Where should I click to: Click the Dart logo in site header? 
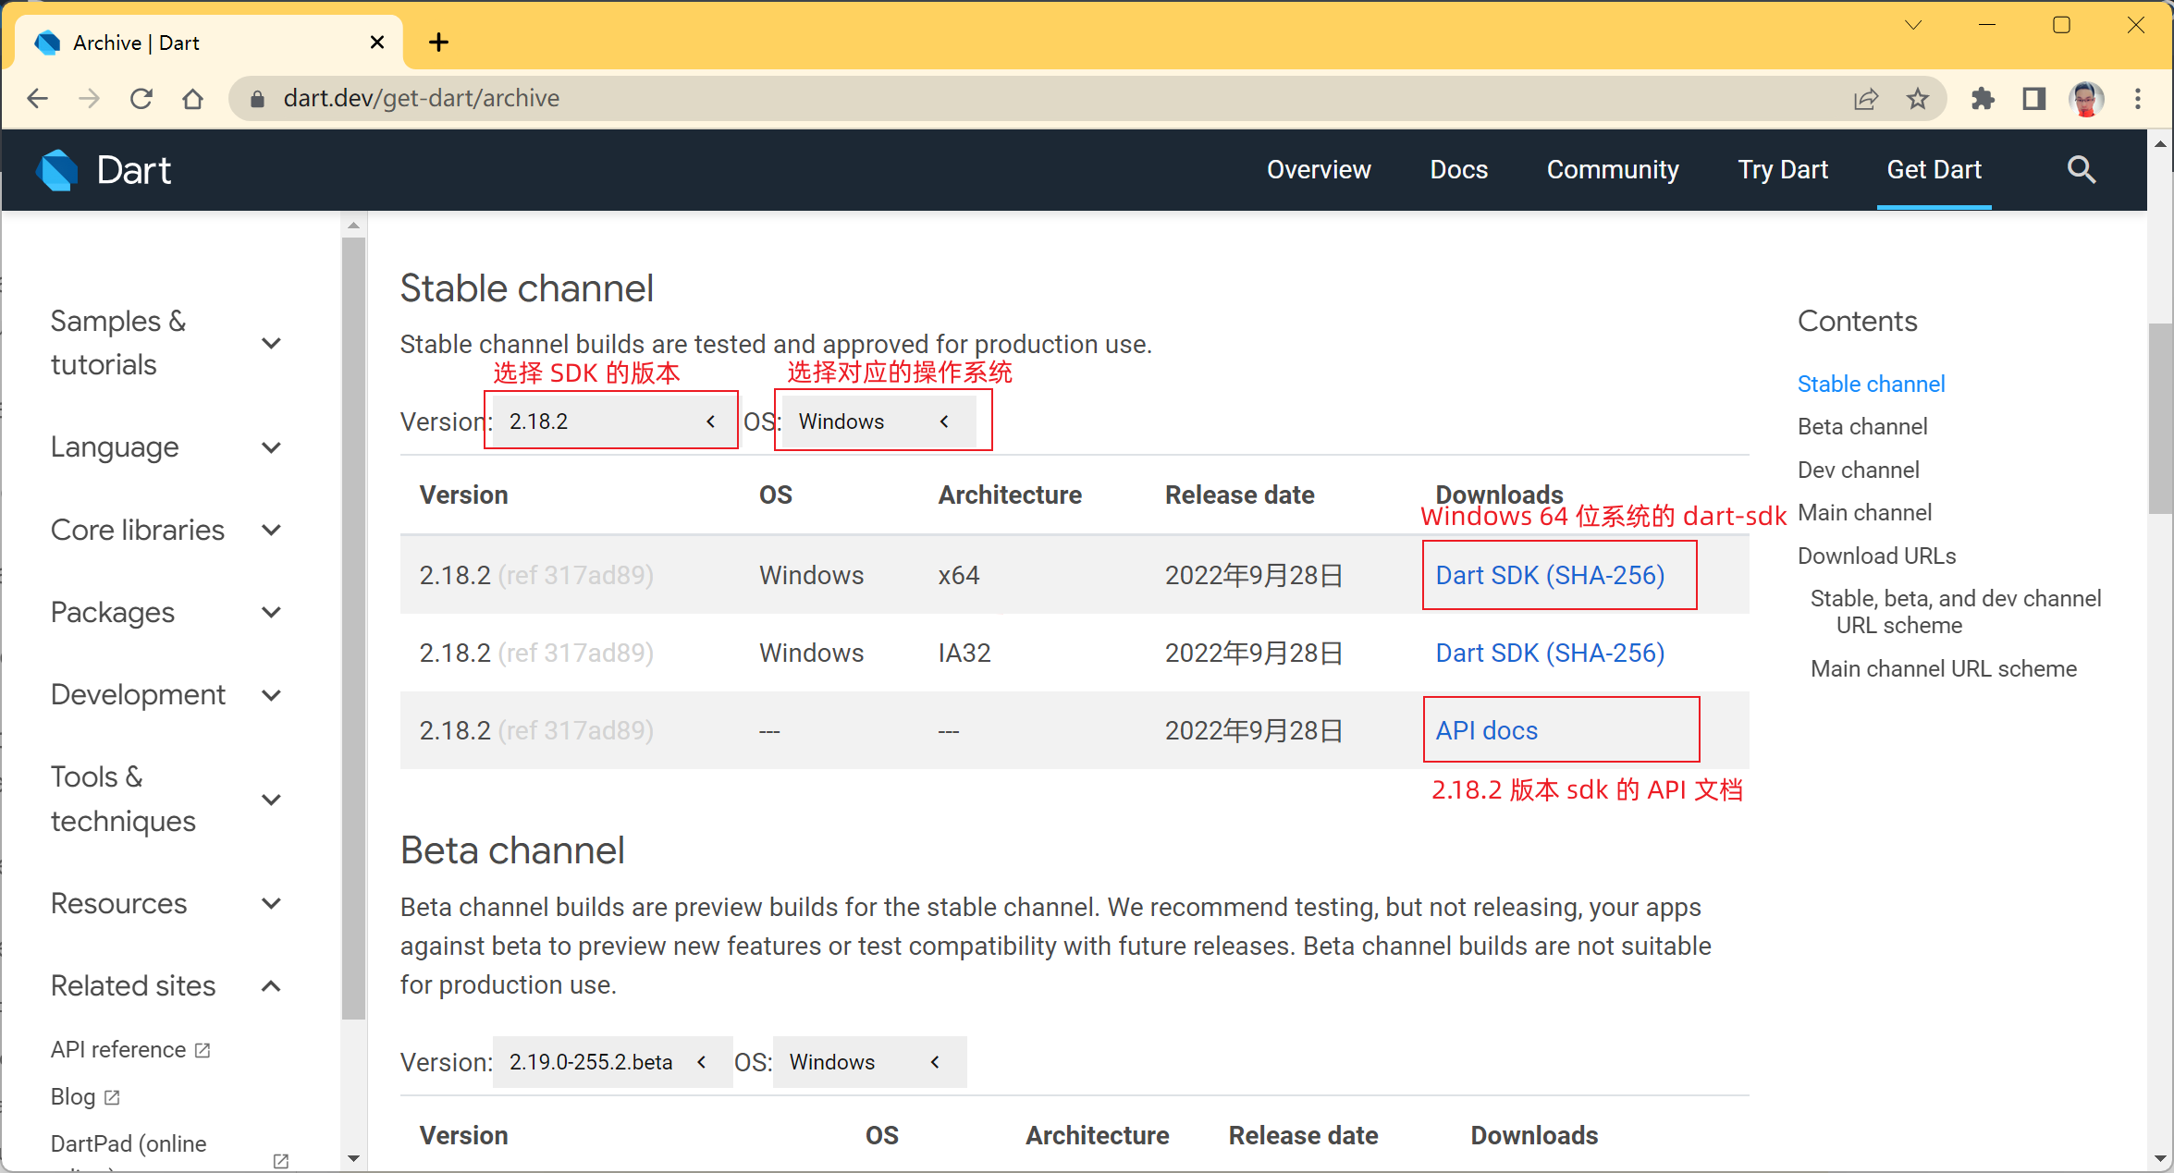(104, 170)
